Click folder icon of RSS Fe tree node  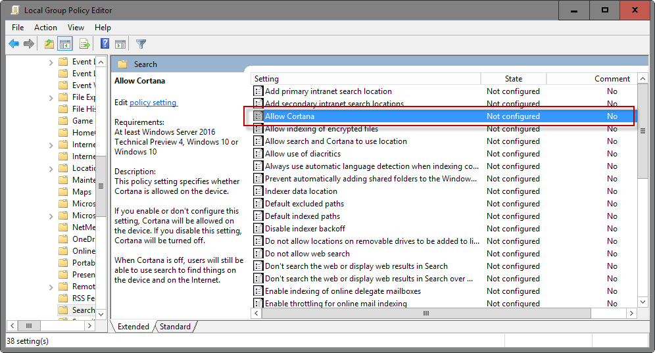(x=63, y=298)
